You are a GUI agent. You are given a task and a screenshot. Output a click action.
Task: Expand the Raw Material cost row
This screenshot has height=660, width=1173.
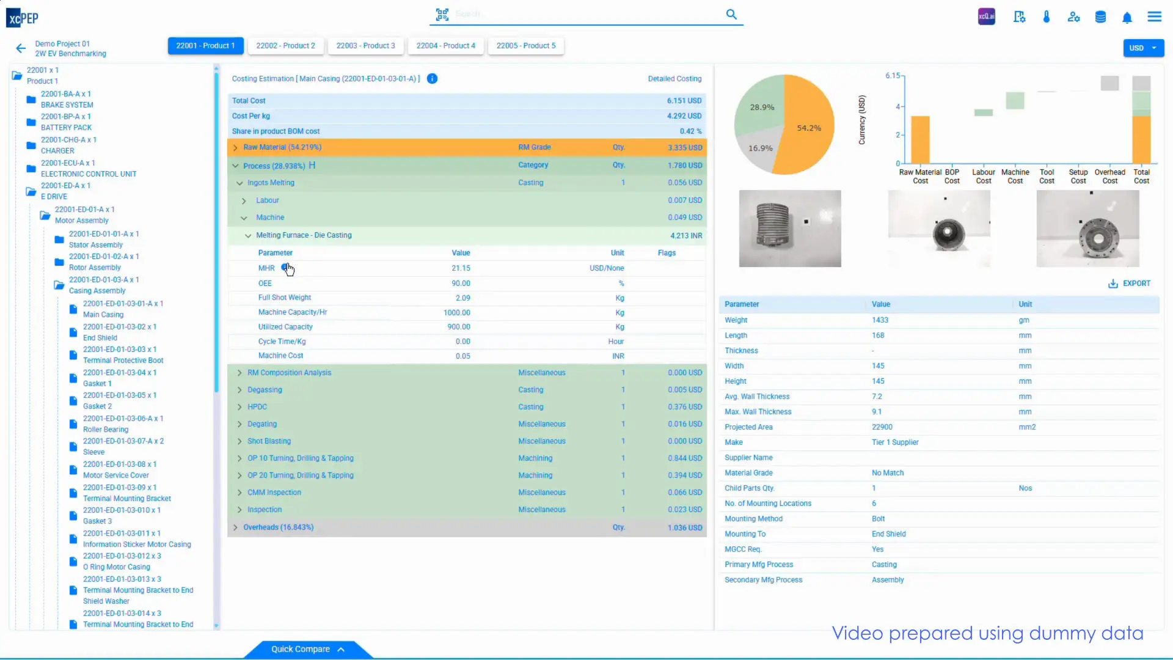pos(235,147)
